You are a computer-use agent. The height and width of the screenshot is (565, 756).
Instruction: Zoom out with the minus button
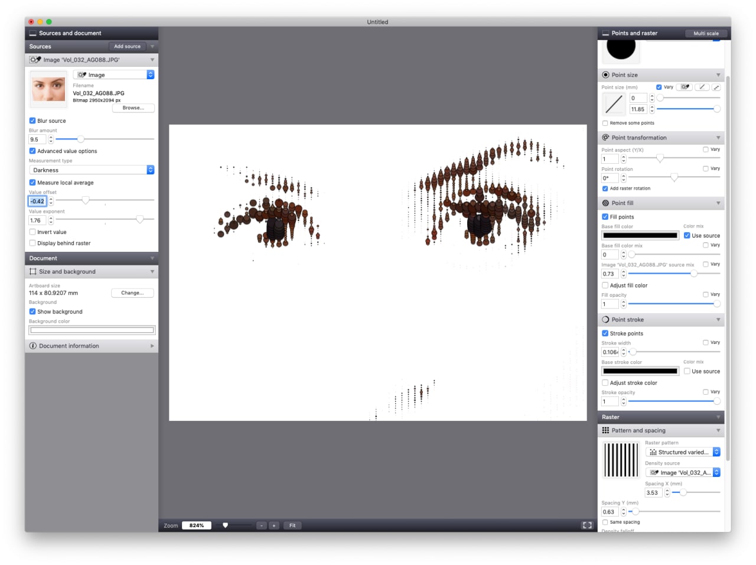[x=262, y=525]
